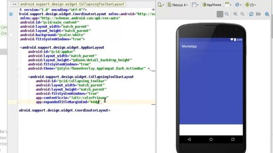Click the app:contentScrim attribute line
The width and height of the screenshot is (273, 153).
pos(72,98)
